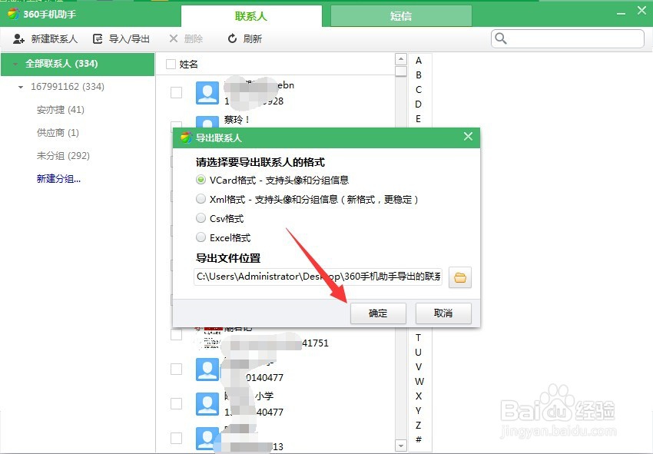Click the 新建联系人 toolbar button
This screenshot has height=454, width=653.
coord(45,38)
